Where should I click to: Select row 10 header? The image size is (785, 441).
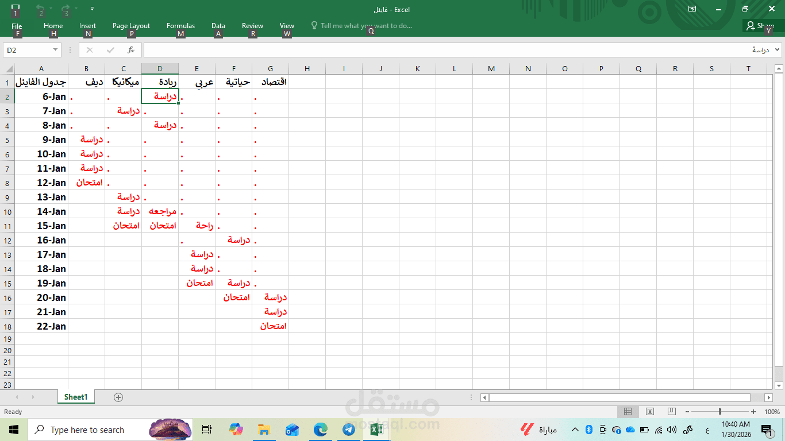point(7,211)
